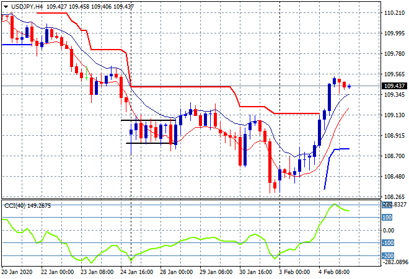Select the upper black horizontal range line
This screenshot has width=409, height=279.
tap(148, 120)
